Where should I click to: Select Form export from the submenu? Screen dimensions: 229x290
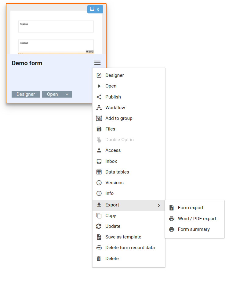coord(191,208)
